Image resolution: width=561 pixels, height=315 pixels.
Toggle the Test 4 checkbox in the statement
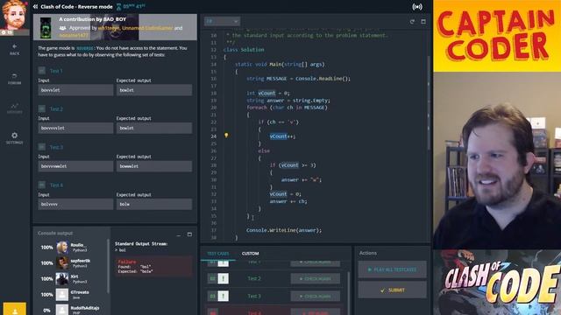[x=41, y=185]
